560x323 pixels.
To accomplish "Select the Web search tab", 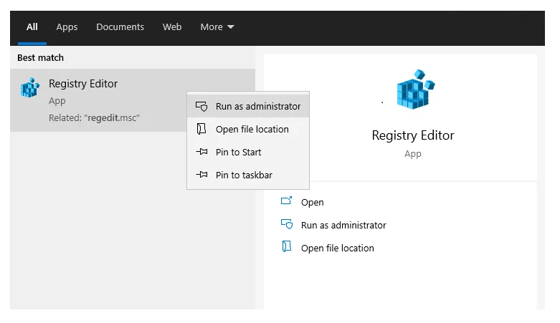I will pyautogui.click(x=172, y=27).
